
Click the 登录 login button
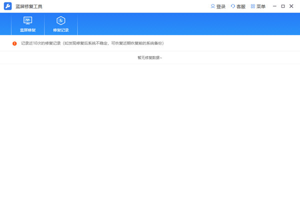pos(218,6)
